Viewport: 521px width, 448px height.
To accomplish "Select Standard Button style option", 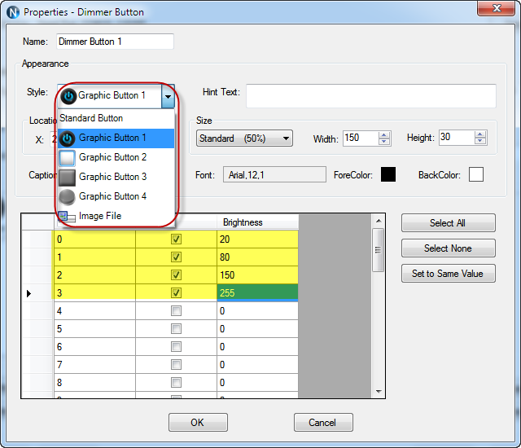I will (116, 118).
